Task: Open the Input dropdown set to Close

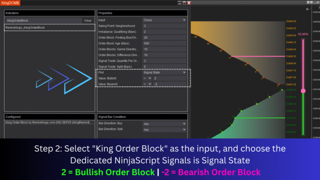Action: coord(164,20)
